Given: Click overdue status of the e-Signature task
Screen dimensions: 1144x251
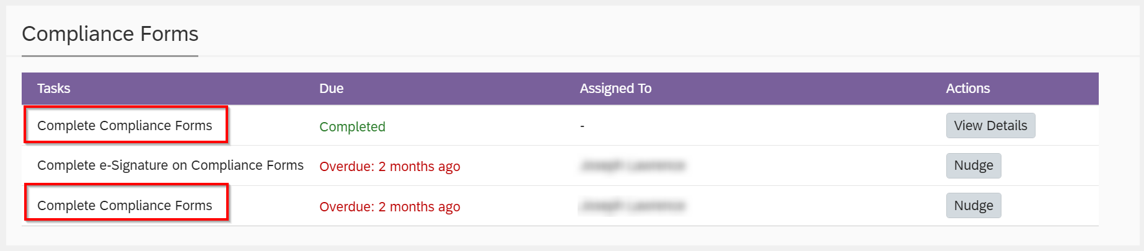Looking at the screenshot, I should click(390, 166).
